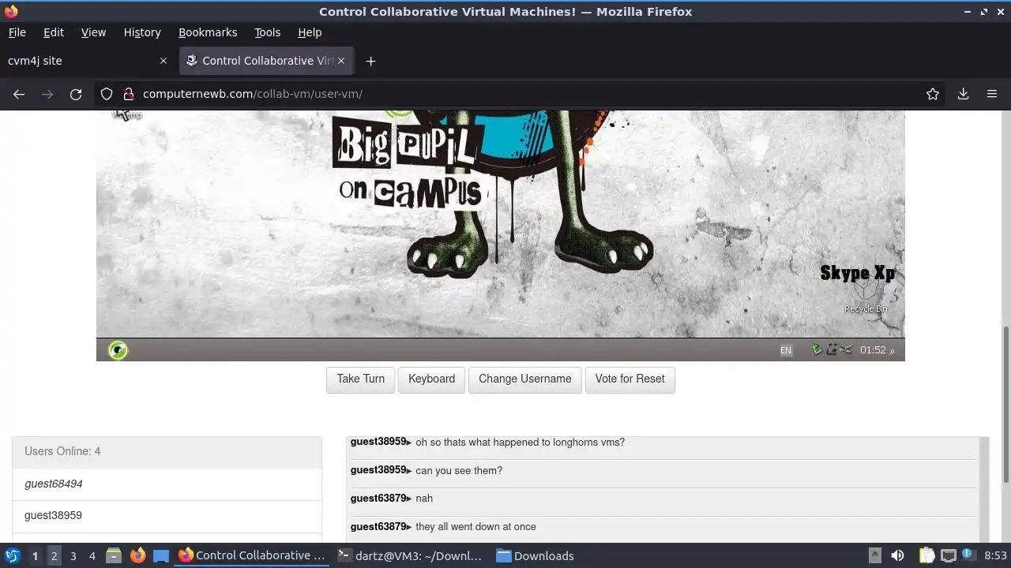The height and width of the screenshot is (568, 1011).
Task: Open a new tab with the plus icon
Action: (370, 61)
